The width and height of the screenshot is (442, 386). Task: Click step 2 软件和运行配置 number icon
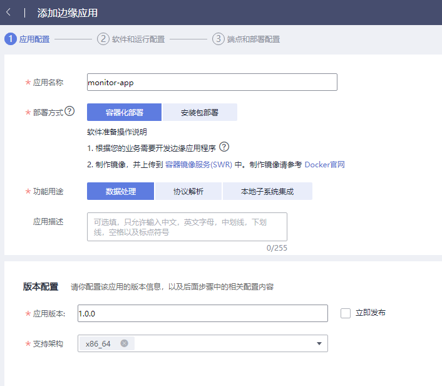(103, 39)
